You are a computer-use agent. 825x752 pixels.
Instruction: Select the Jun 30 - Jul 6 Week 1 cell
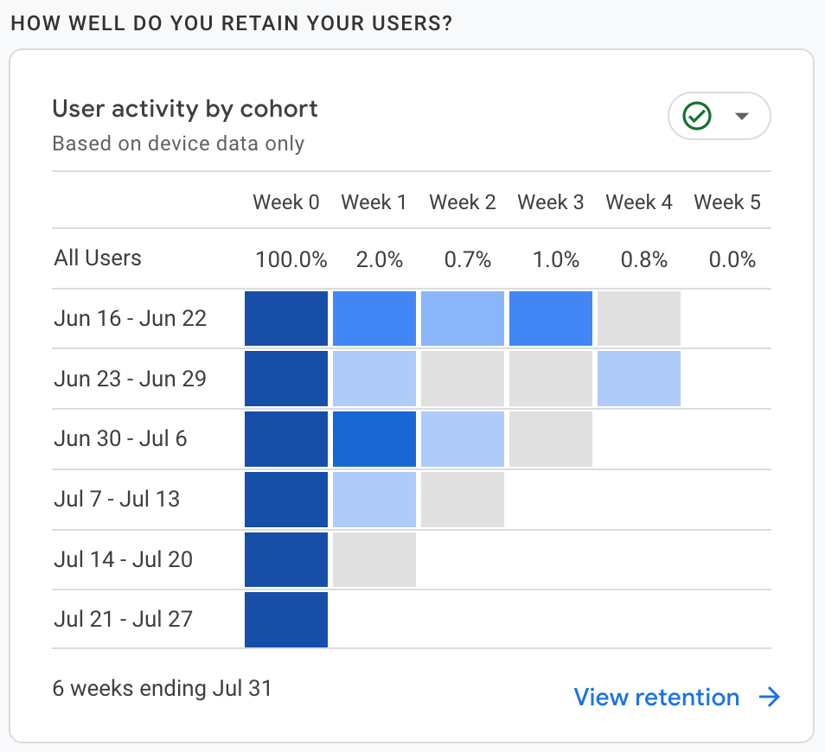374,439
